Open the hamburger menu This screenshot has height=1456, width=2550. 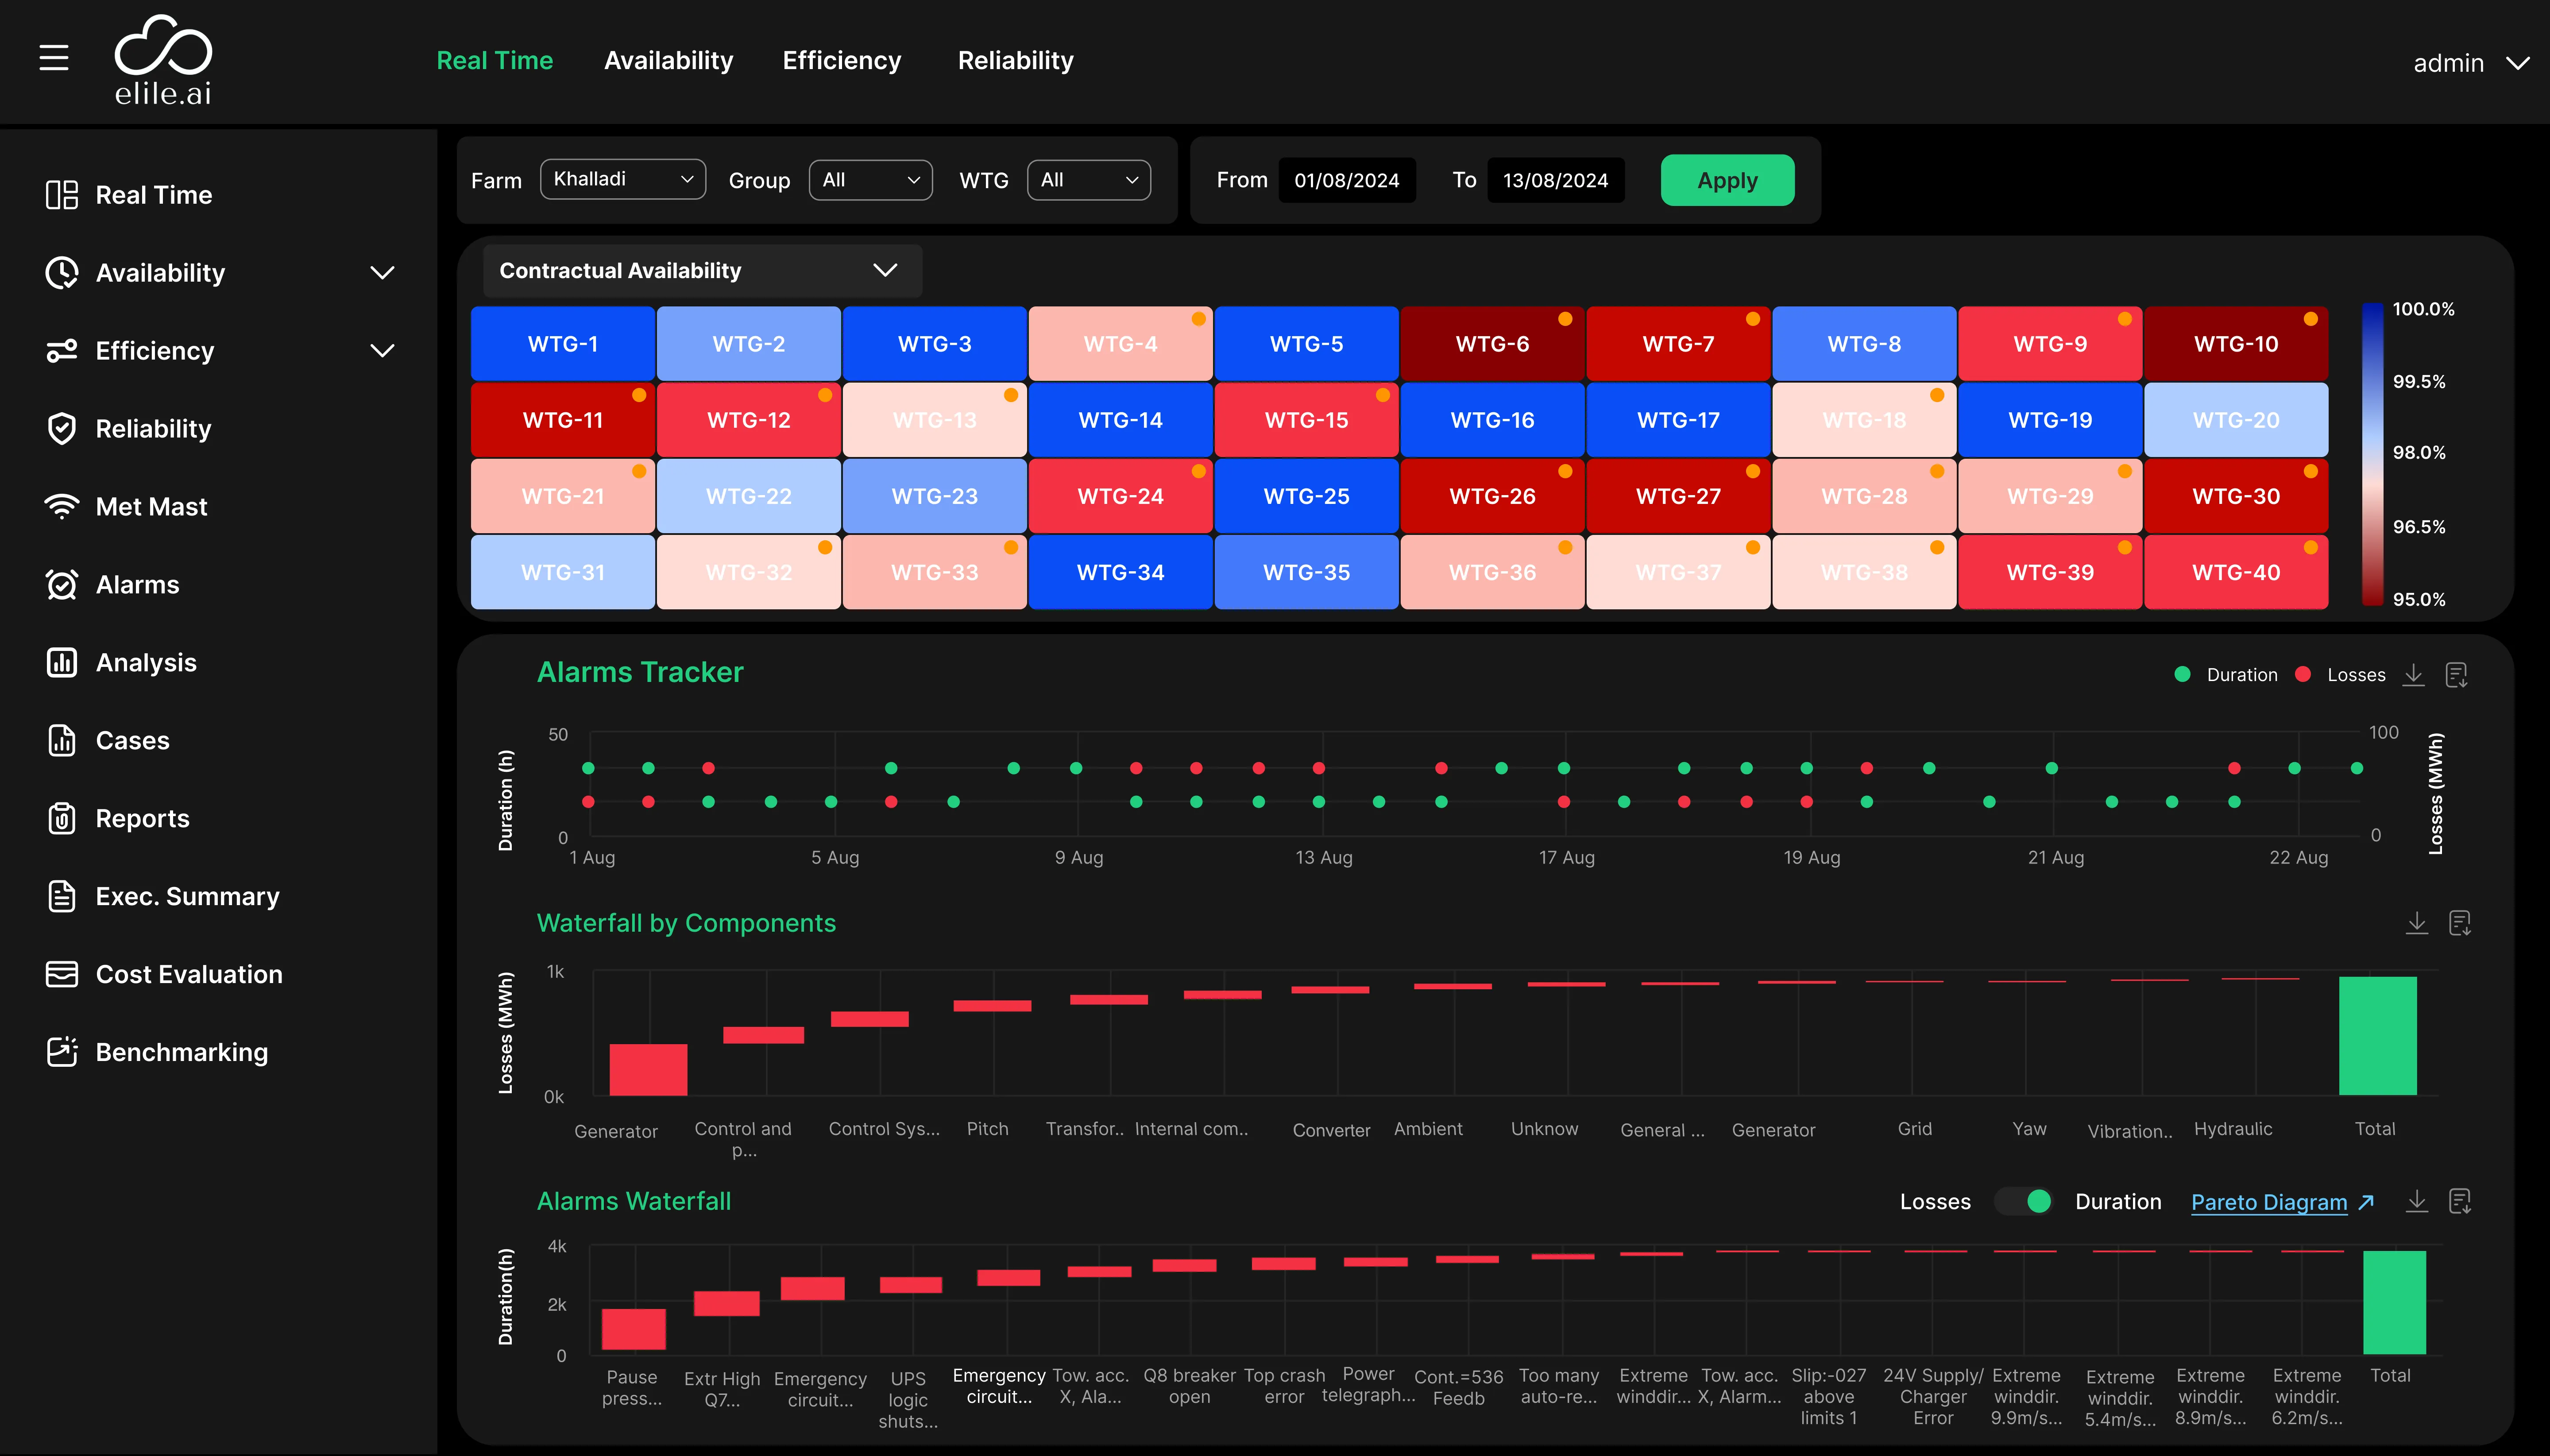[54, 58]
